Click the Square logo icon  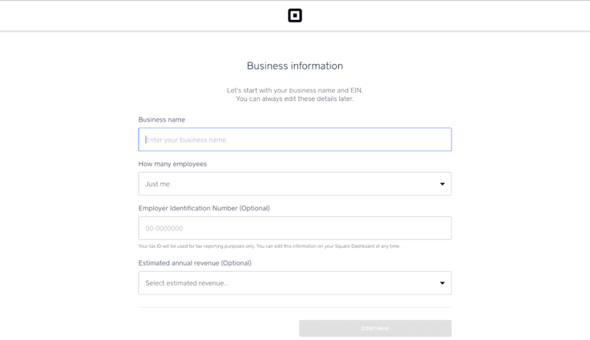295,15
